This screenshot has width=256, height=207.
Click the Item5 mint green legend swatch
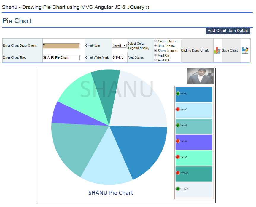click(x=194, y=158)
